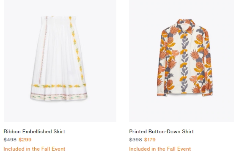Open Included in the Fall Event under shirt
This screenshot has width=234, height=157.
click(x=160, y=149)
